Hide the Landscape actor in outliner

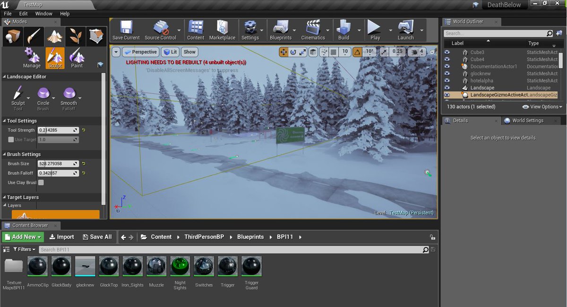point(447,88)
